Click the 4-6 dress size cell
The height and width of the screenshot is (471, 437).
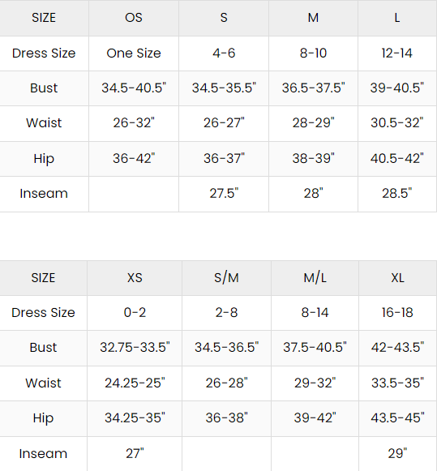coord(224,54)
